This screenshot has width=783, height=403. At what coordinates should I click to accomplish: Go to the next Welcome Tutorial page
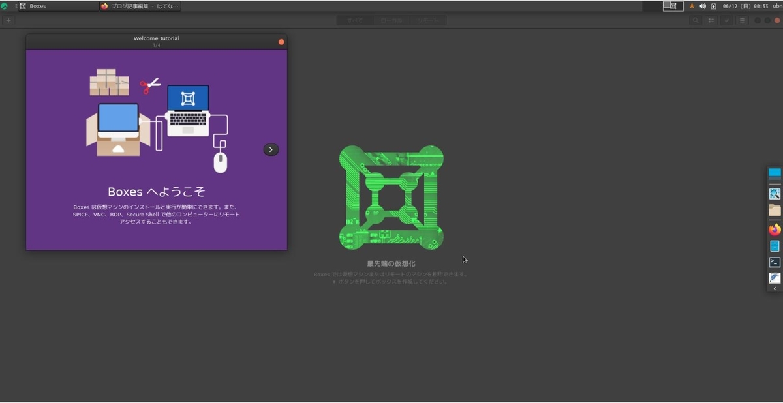(271, 149)
